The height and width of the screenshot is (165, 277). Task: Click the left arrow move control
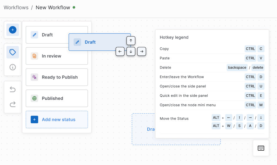[120, 51]
